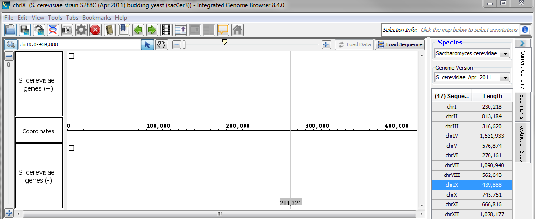Click the home icon in toolbar
This screenshot has height=219, width=535.
[237, 30]
